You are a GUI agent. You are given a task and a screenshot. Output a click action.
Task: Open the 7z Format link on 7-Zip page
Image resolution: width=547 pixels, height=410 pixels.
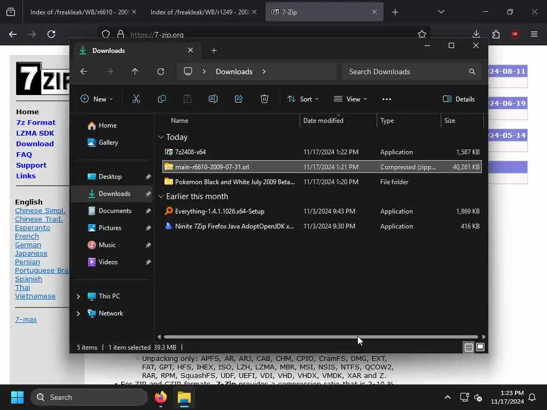click(36, 122)
